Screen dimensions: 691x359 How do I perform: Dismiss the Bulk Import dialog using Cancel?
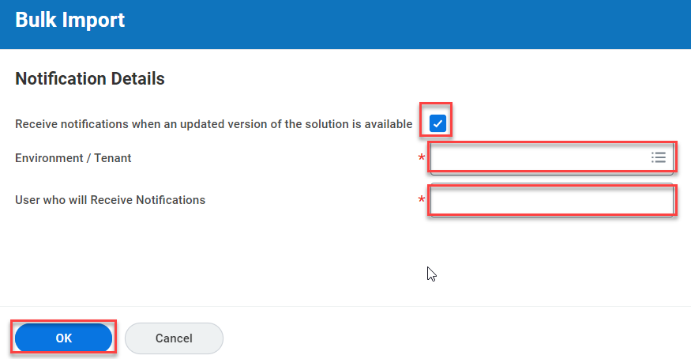174,338
